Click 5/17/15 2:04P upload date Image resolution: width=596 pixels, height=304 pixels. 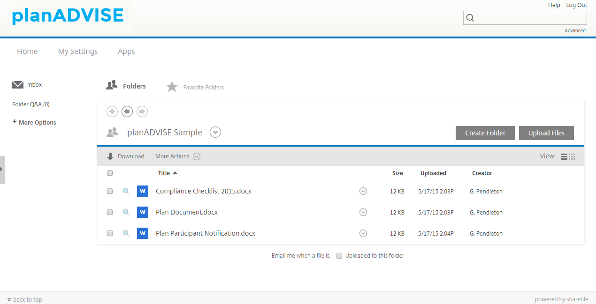click(x=436, y=234)
